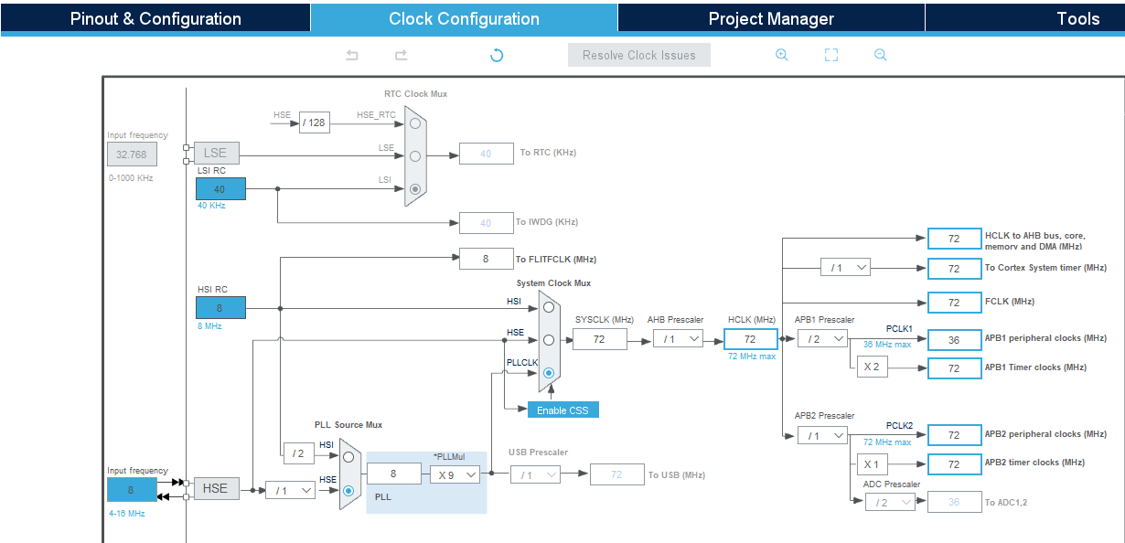Click the APB2 timer clocks value field
The width and height of the screenshot is (1125, 543).
954,464
